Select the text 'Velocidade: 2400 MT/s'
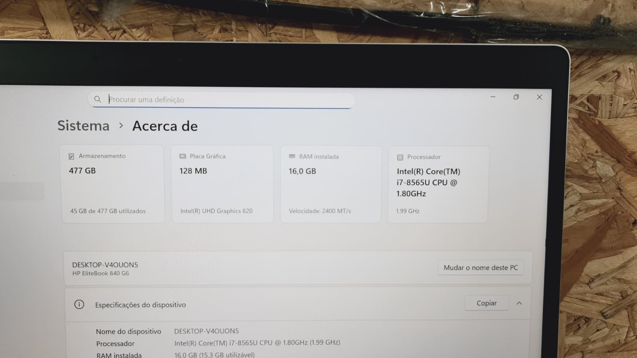This screenshot has width=637, height=358. tap(320, 211)
